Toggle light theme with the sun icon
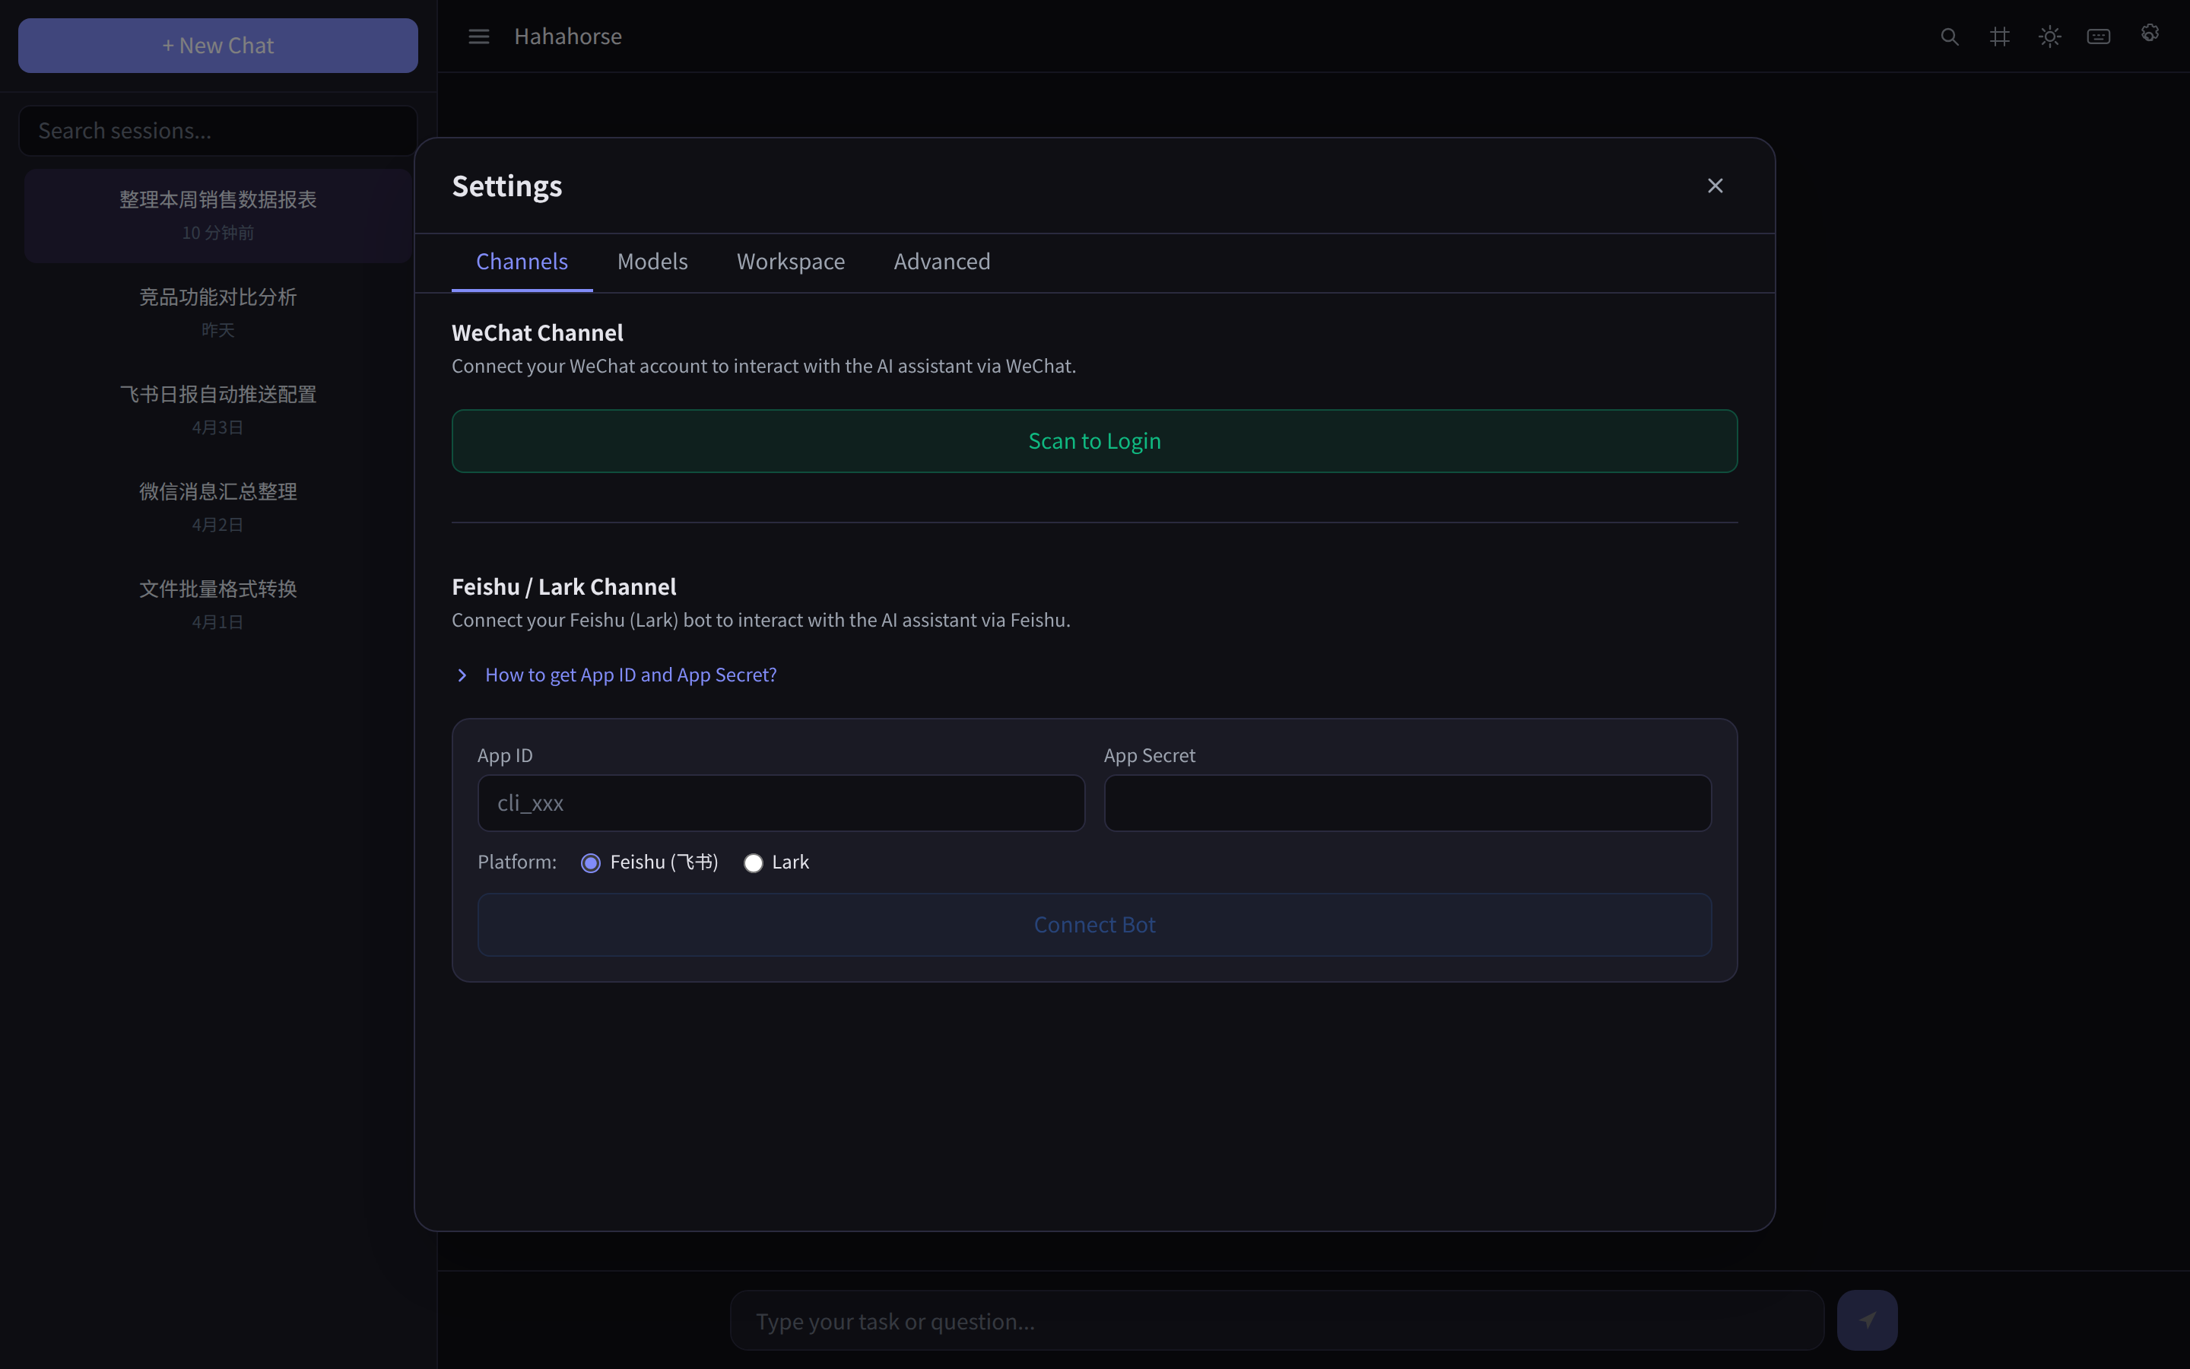Image resolution: width=2190 pixels, height=1369 pixels. coord(2049,37)
